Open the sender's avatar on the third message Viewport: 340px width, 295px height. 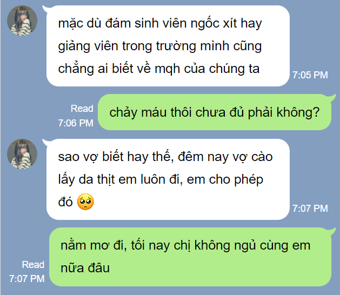[x=22, y=154]
